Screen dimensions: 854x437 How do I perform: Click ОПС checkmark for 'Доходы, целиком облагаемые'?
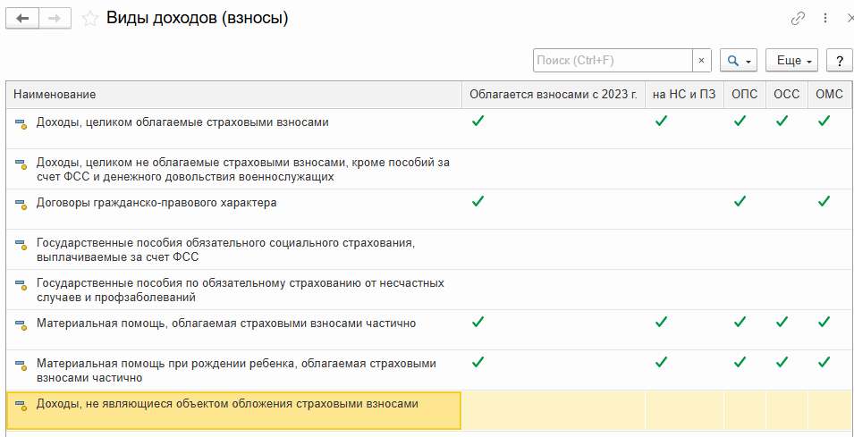(x=739, y=121)
